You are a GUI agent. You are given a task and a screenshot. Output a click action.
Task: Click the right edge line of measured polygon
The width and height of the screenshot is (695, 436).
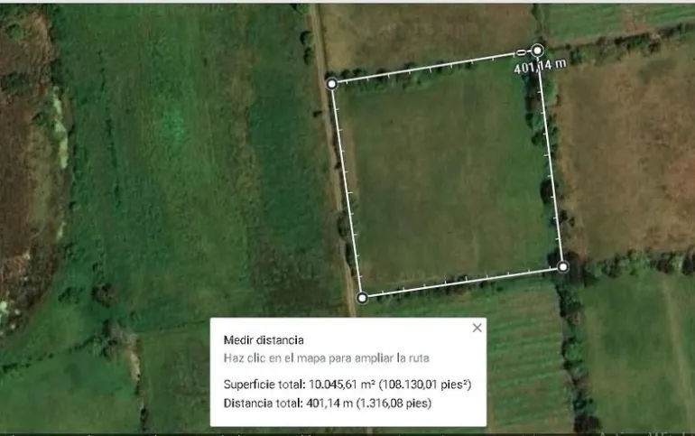[550, 159]
